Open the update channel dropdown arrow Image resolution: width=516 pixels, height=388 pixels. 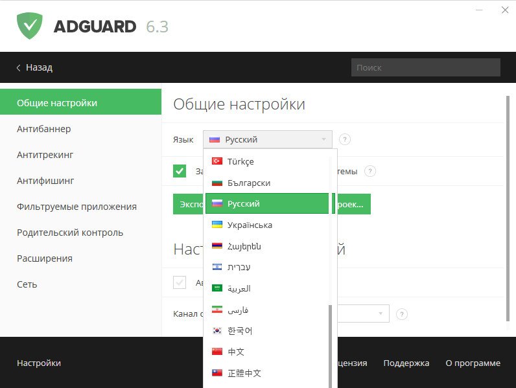click(x=381, y=314)
